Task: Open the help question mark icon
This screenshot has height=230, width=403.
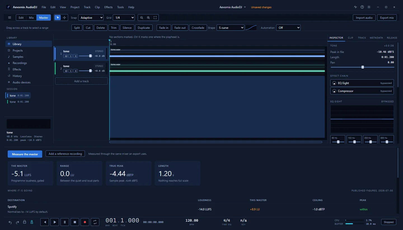Action: click(x=362, y=7)
